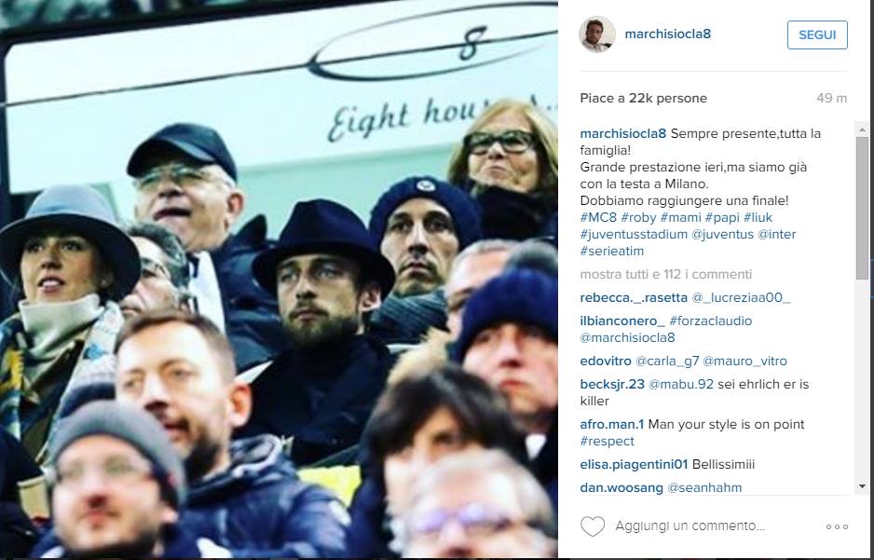View rebecca._.rasetta commenter profile
Image resolution: width=874 pixels, height=560 pixels.
(x=634, y=297)
